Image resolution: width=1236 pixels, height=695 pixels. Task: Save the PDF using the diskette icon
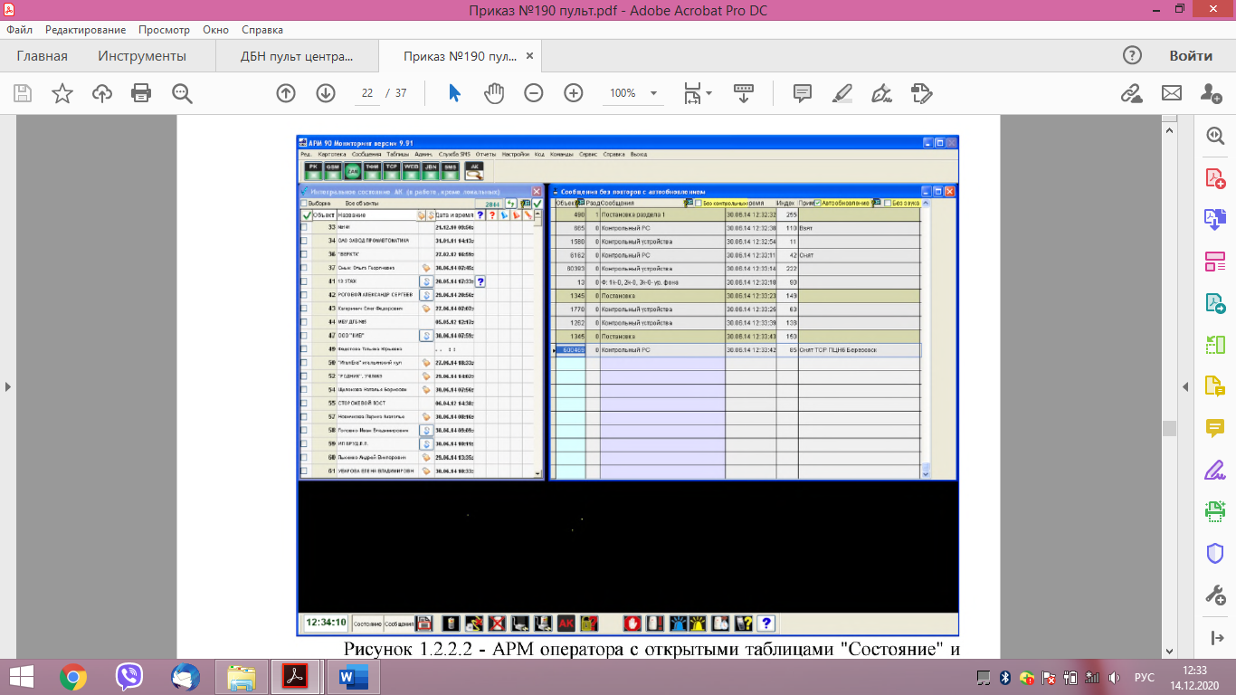coord(23,93)
